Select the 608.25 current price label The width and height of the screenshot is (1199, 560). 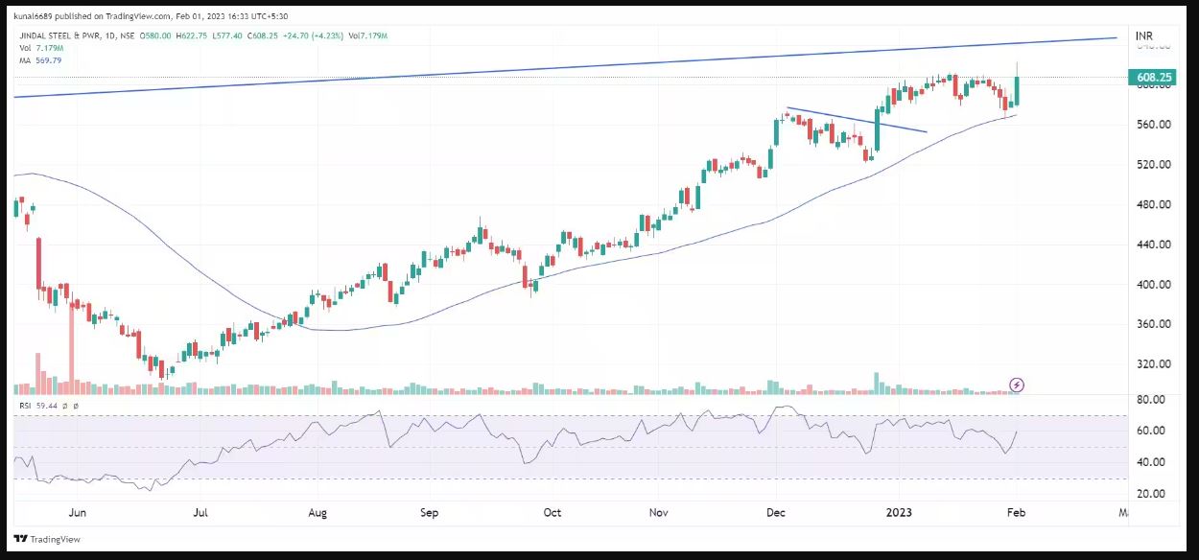1154,77
